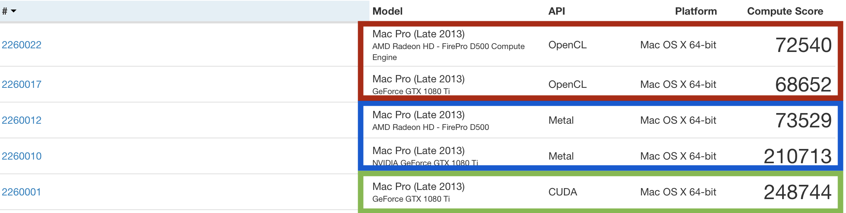This screenshot has width=846, height=213.
Task: Click the NVIDIA GeForce GTX 1080 Ti model name
Action: pos(425,162)
